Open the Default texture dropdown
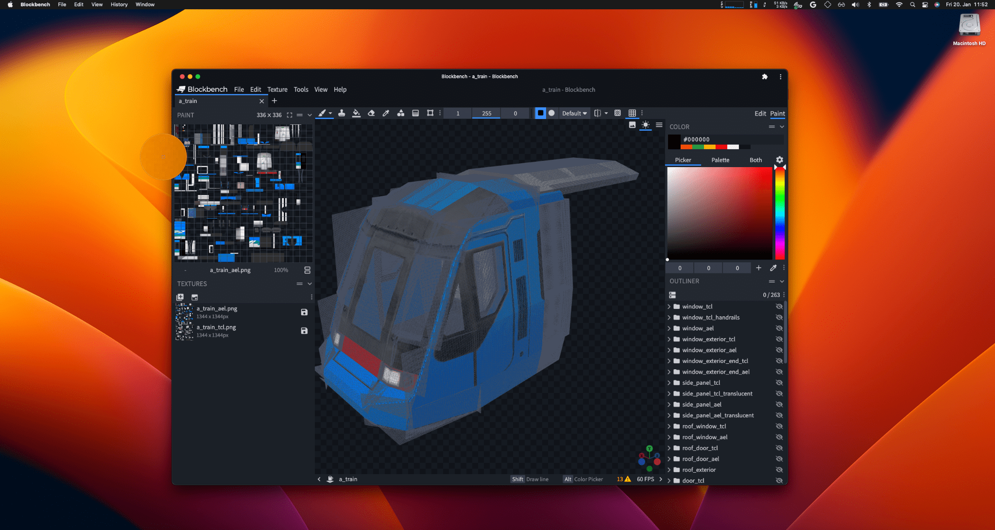This screenshot has width=995, height=530. pos(573,113)
